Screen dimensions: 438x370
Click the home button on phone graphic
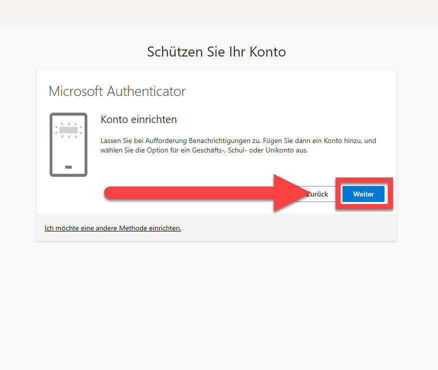[x=68, y=167]
